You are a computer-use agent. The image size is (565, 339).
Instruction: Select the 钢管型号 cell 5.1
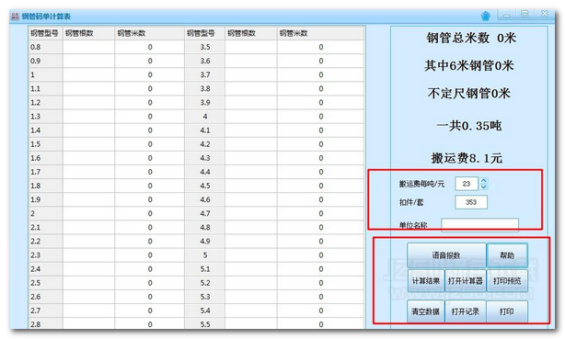(x=205, y=269)
